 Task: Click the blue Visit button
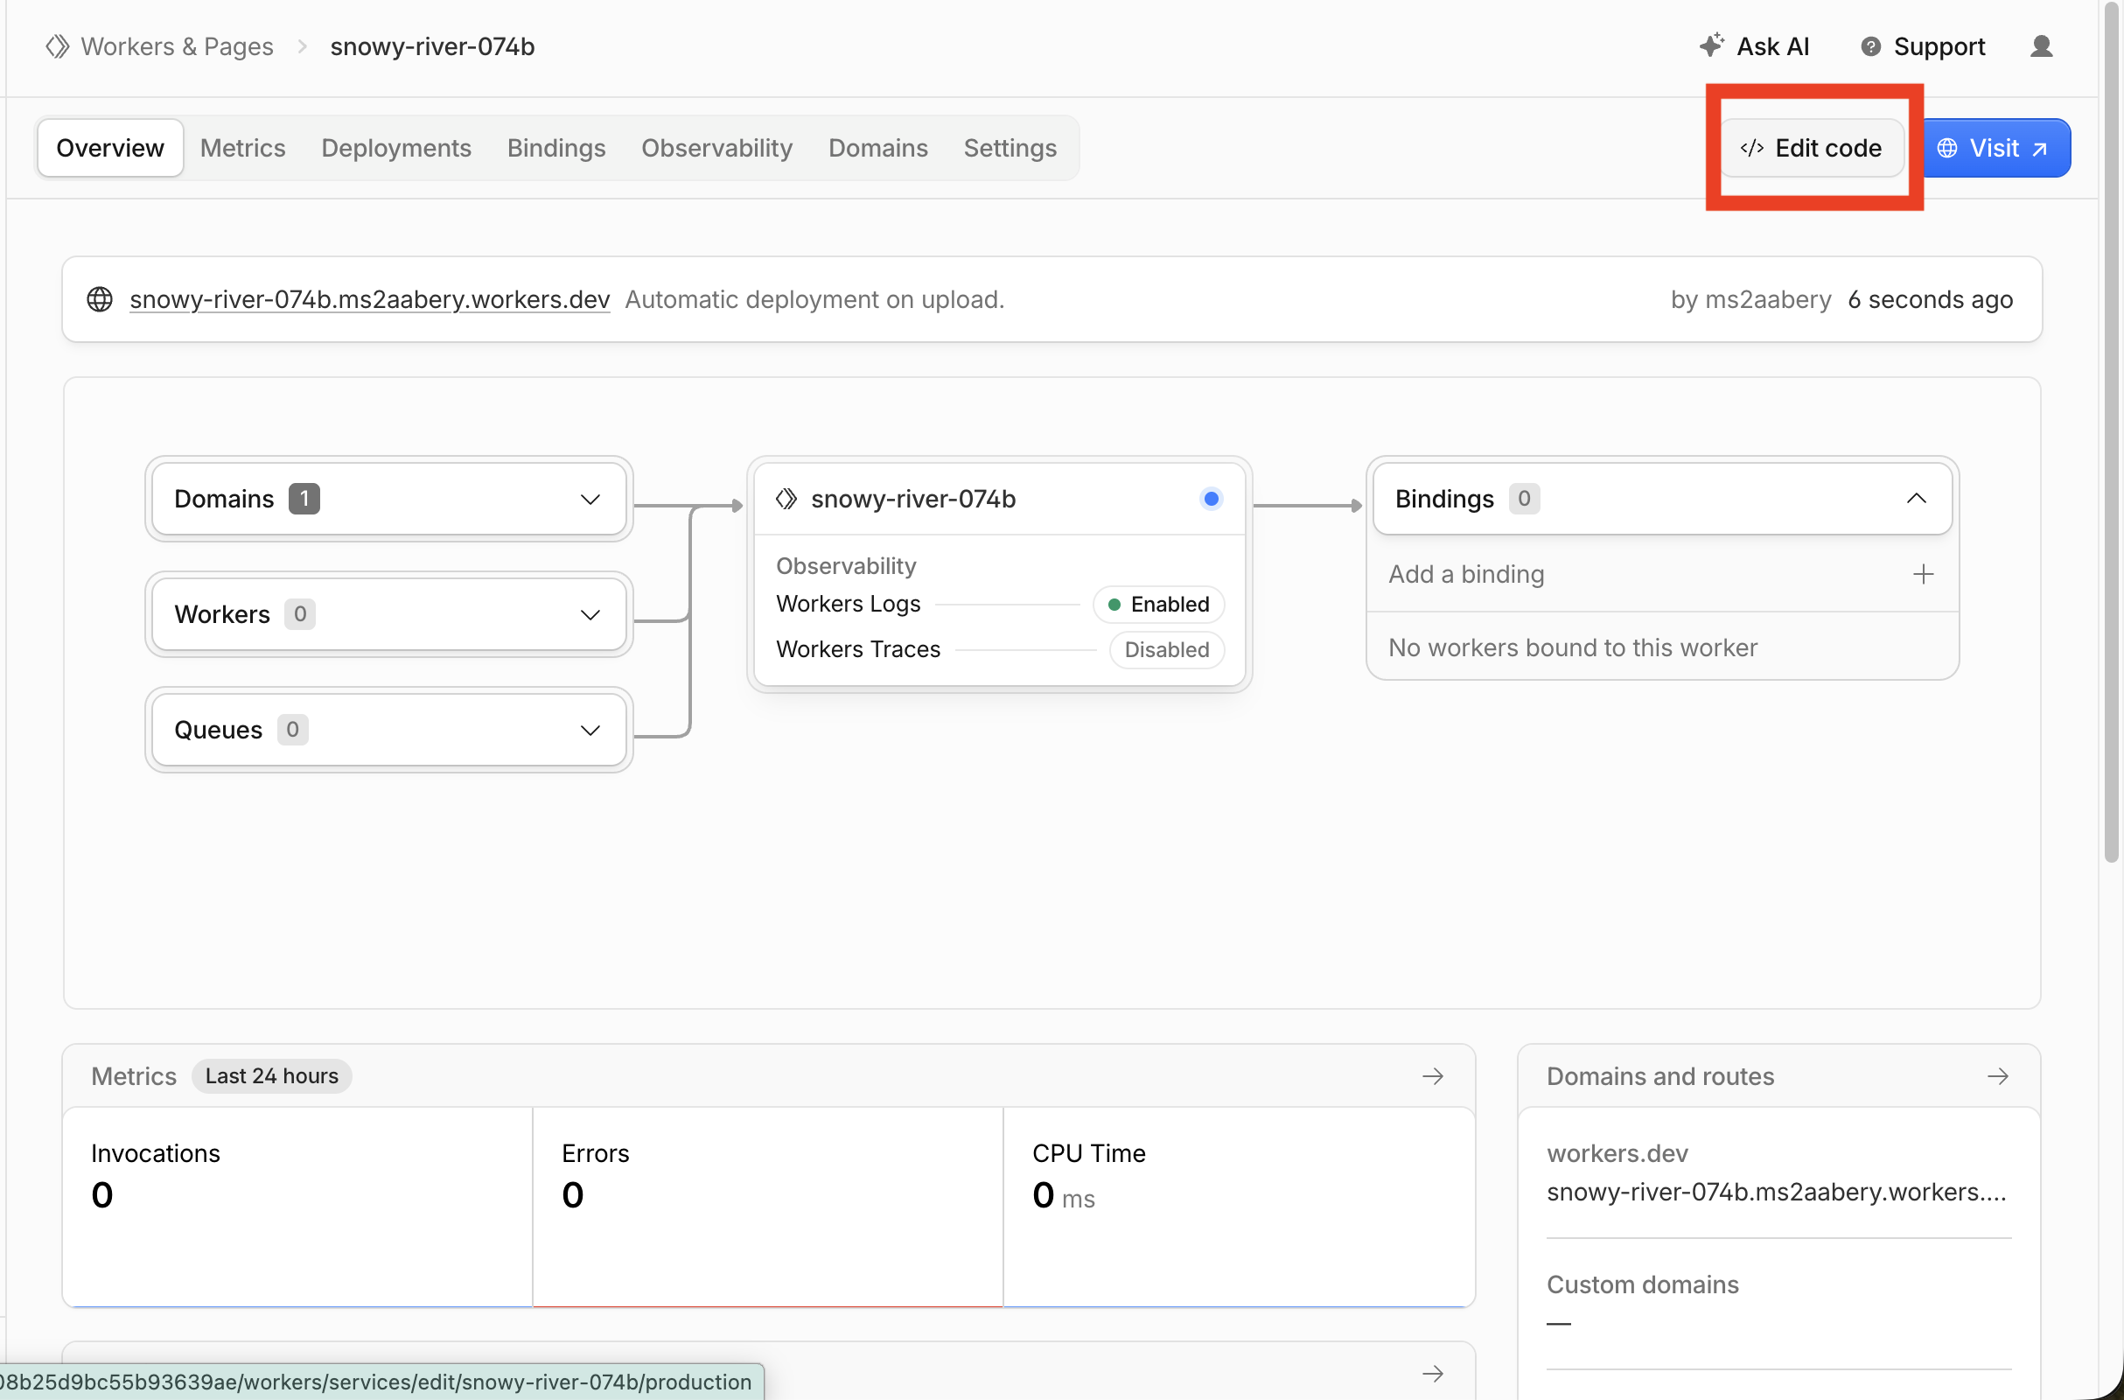[1995, 148]
